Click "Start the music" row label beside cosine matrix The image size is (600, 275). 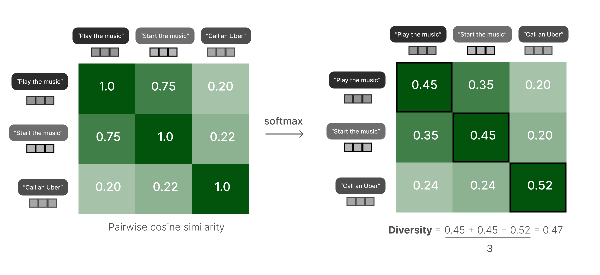pyautogui.click(x=38, y=133)
